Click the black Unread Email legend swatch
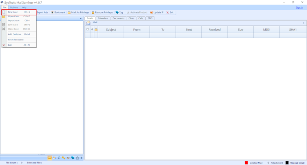 [x=287, y=163]
